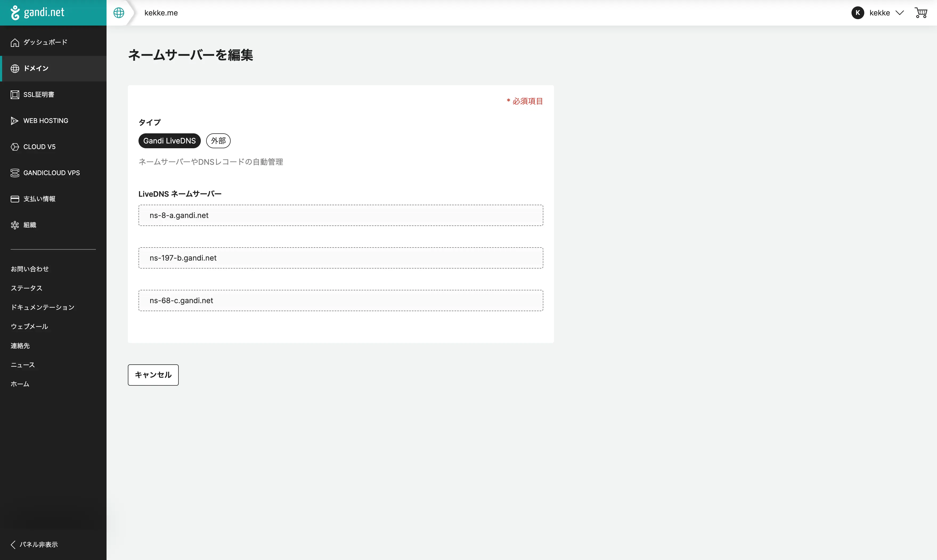Image resolution: width=937 pixels, height=560 pixels.
Task: Click the ns-68-c.gandi.net nameserver field
Action: tap(340, 301)
